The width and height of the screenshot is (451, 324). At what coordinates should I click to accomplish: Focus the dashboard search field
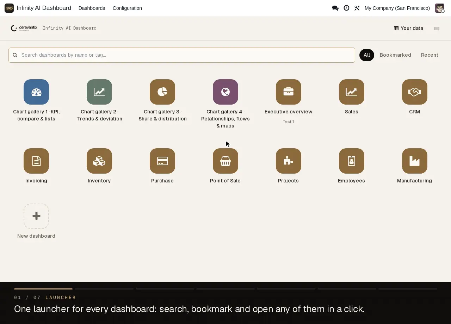click(182, 55)
